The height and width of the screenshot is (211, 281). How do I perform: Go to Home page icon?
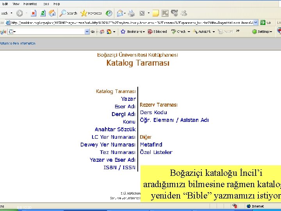click(52, 13)
